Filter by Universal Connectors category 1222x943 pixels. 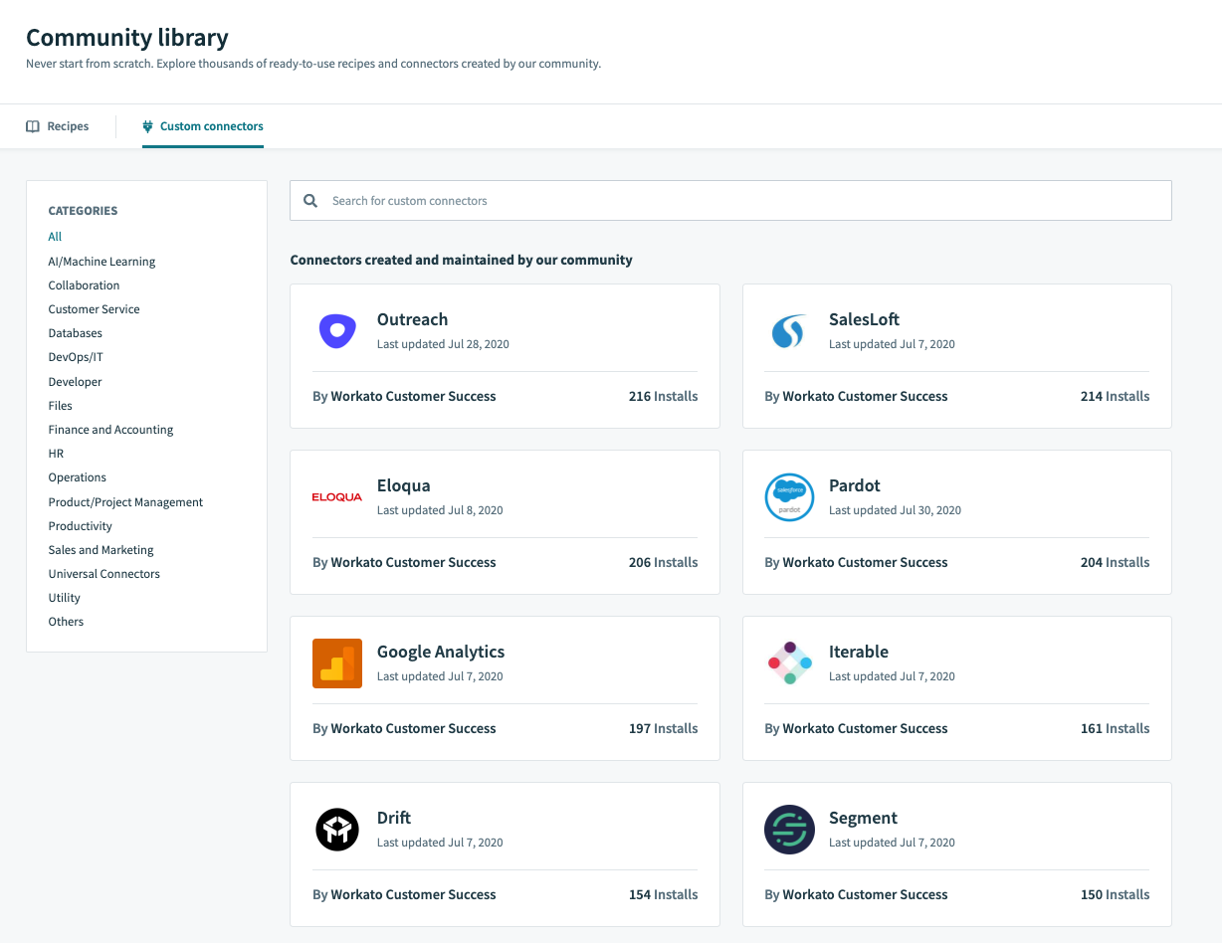(103, 574)
